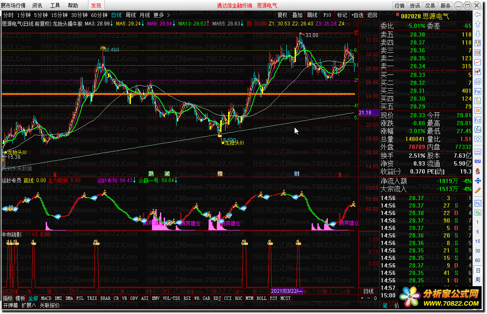Open the 发现 discover menu item
Viewport: 487px width, 314px height.
point(96,5)
